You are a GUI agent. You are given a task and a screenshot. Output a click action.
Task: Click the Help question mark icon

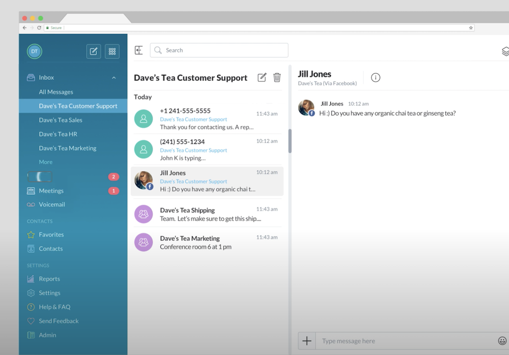(x=31, y=307)
